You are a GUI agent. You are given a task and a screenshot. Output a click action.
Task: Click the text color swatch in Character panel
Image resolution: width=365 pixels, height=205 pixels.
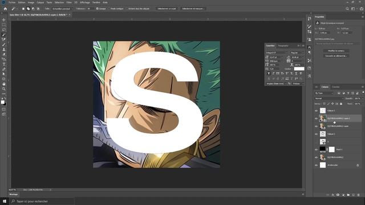coord(299,69)
